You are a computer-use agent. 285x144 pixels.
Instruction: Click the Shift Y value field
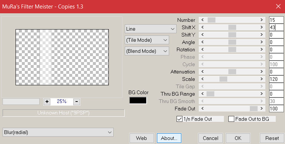click(x=276, y=35)
